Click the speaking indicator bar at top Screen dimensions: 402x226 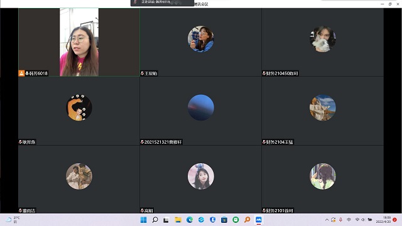(x=162, y=3)
